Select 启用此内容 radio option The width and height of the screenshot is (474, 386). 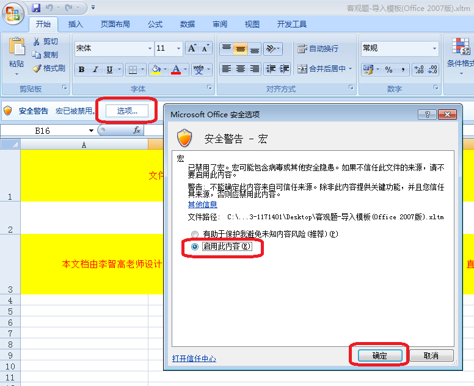pyautogui.click(x=195, y=247)
